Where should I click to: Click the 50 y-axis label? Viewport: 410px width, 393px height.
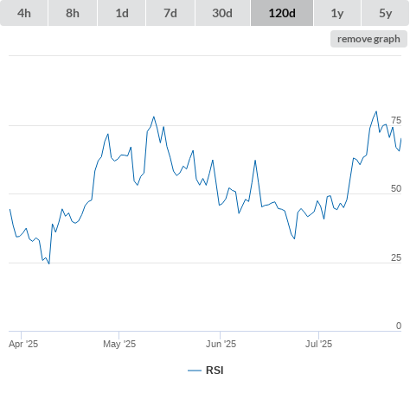pyautogui.click(x=396, y=188)
